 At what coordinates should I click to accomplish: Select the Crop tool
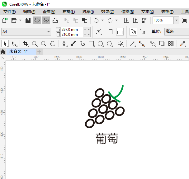(26, 44)
